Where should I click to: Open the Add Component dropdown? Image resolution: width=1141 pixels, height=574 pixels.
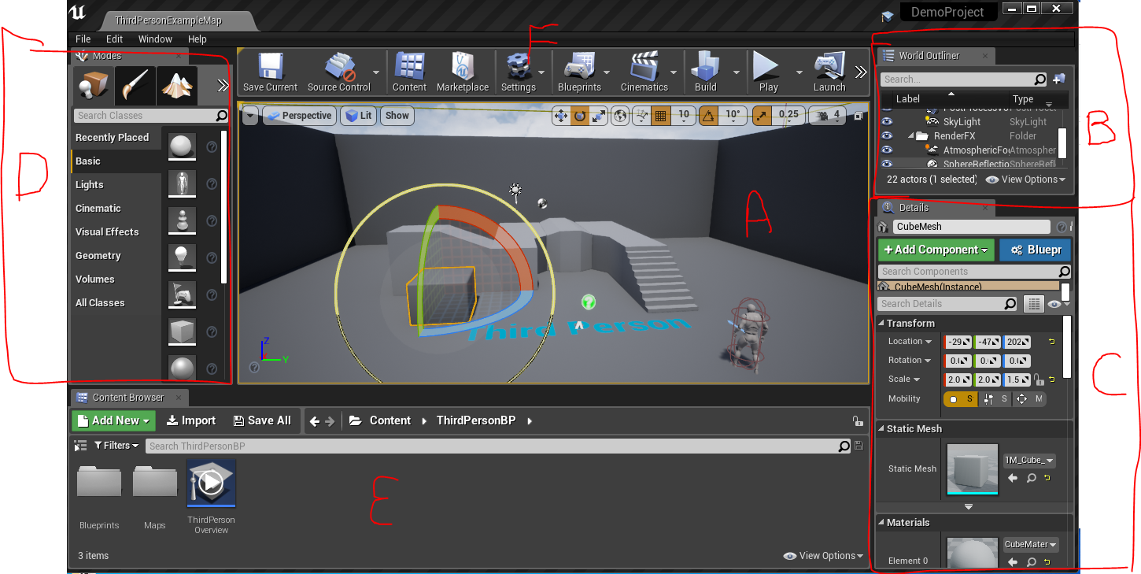tap(936, 250)
